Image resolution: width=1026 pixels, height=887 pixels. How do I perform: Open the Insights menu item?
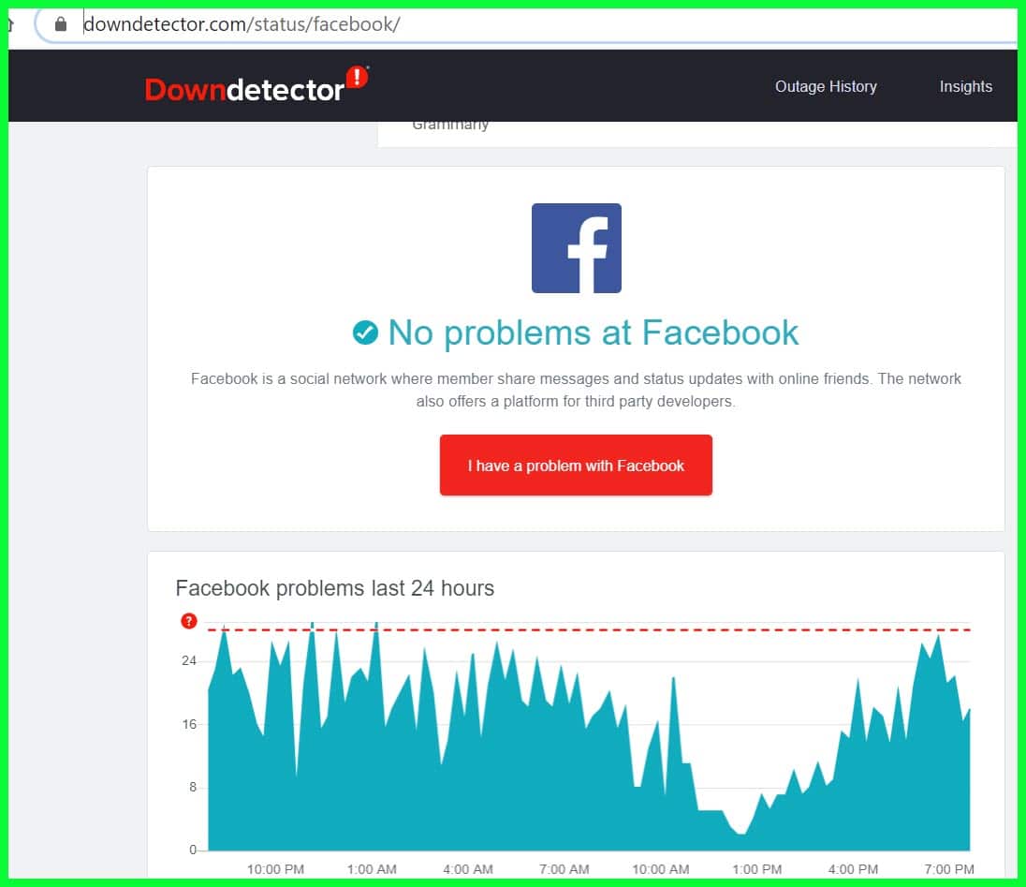coord(966,86)
